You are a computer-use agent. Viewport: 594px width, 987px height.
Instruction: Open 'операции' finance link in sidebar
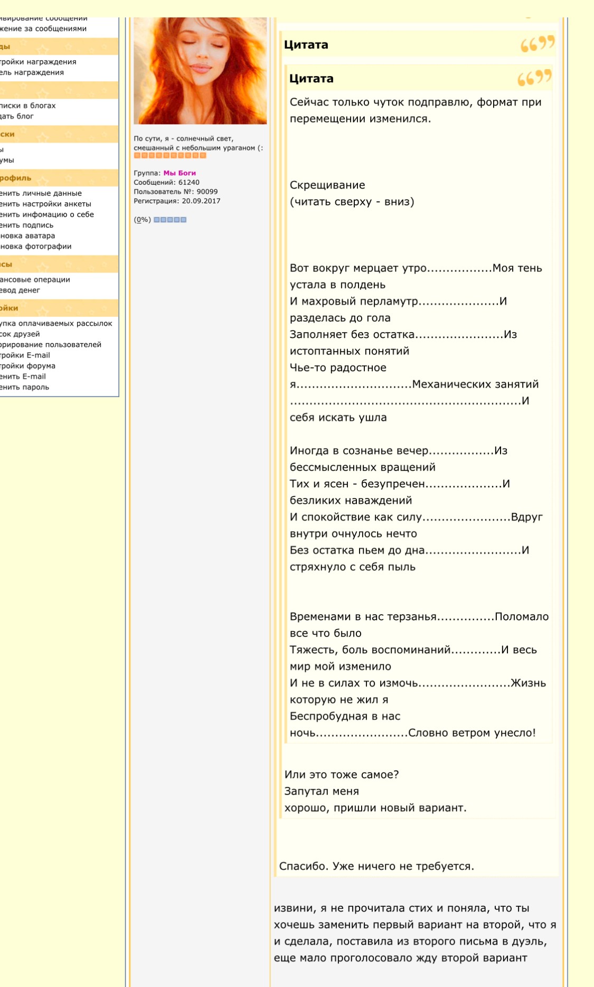click(35, 279)
